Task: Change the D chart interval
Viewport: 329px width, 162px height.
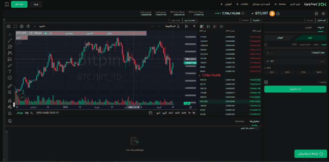Action: coord(194,26)
